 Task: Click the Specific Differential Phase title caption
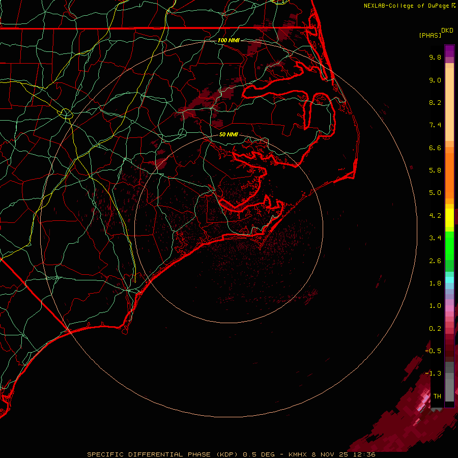(x=231, y=454)
